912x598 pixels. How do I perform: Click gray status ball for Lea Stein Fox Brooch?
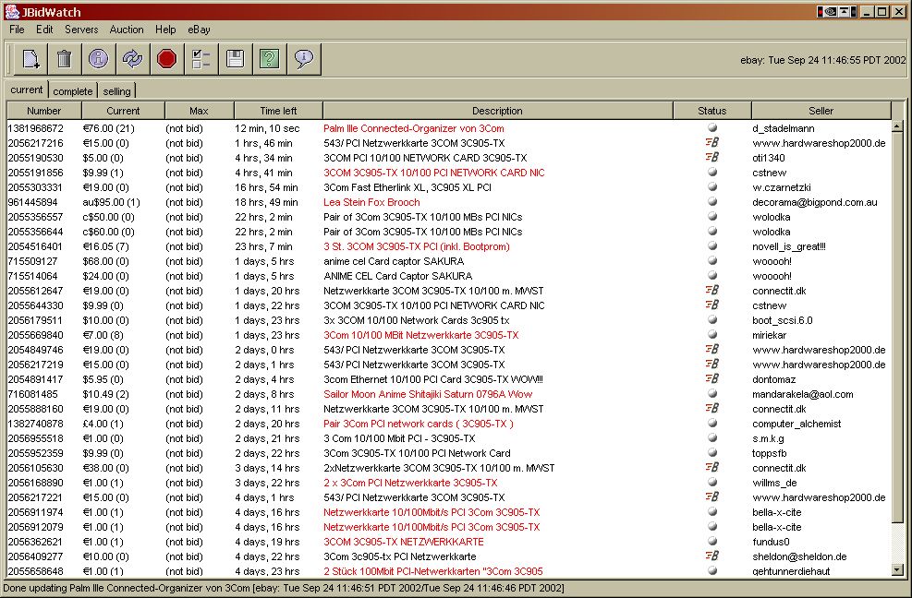711,201
